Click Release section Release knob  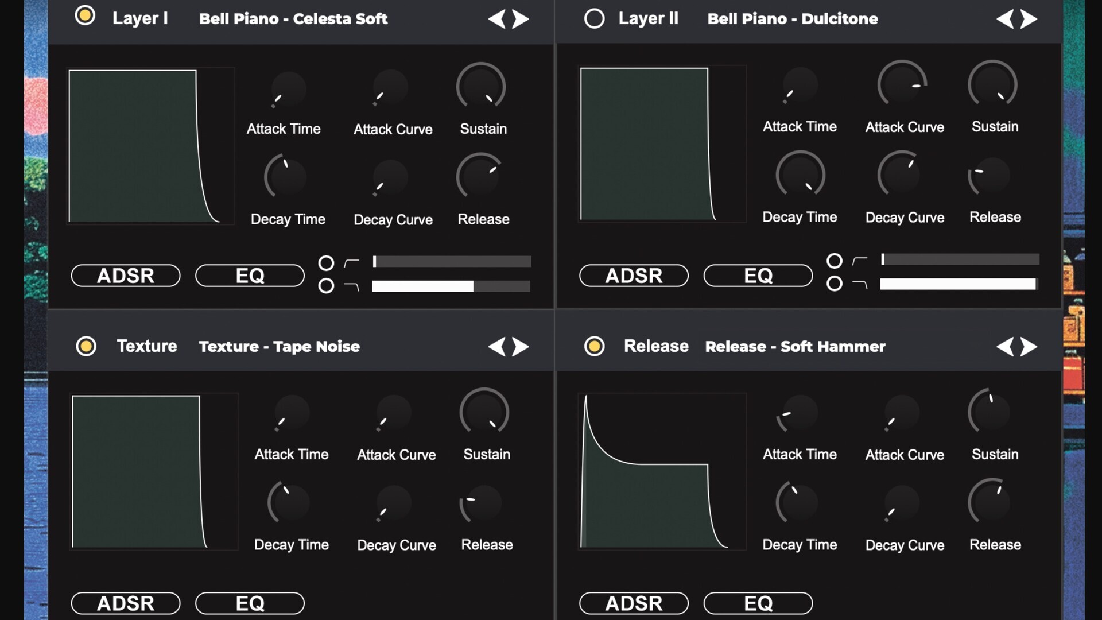(991, 502)
